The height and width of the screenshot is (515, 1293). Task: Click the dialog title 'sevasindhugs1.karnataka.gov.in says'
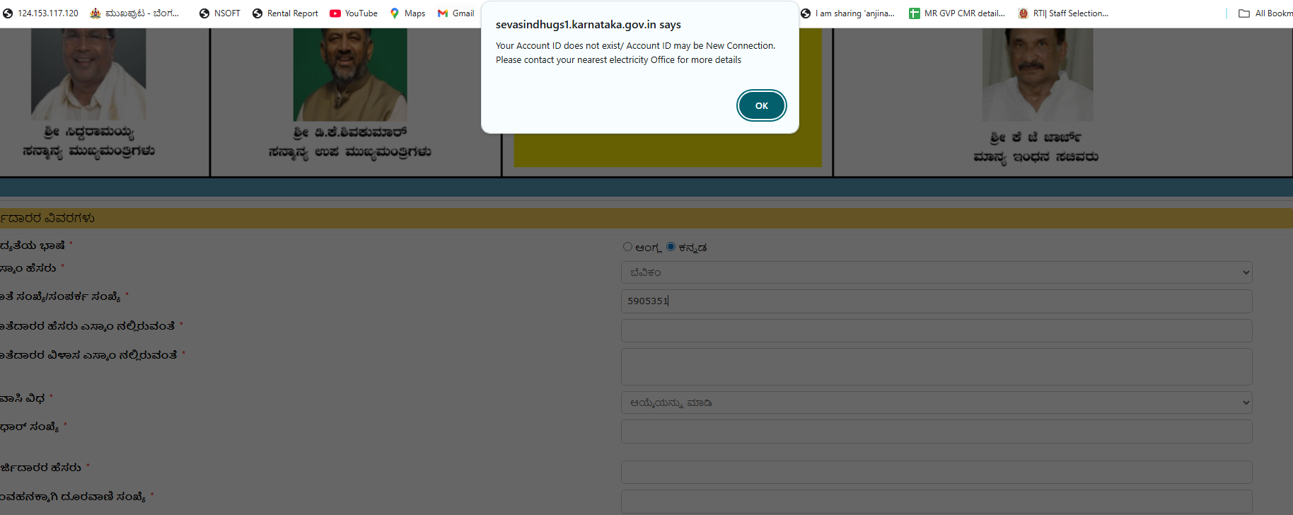pos(588,25)
